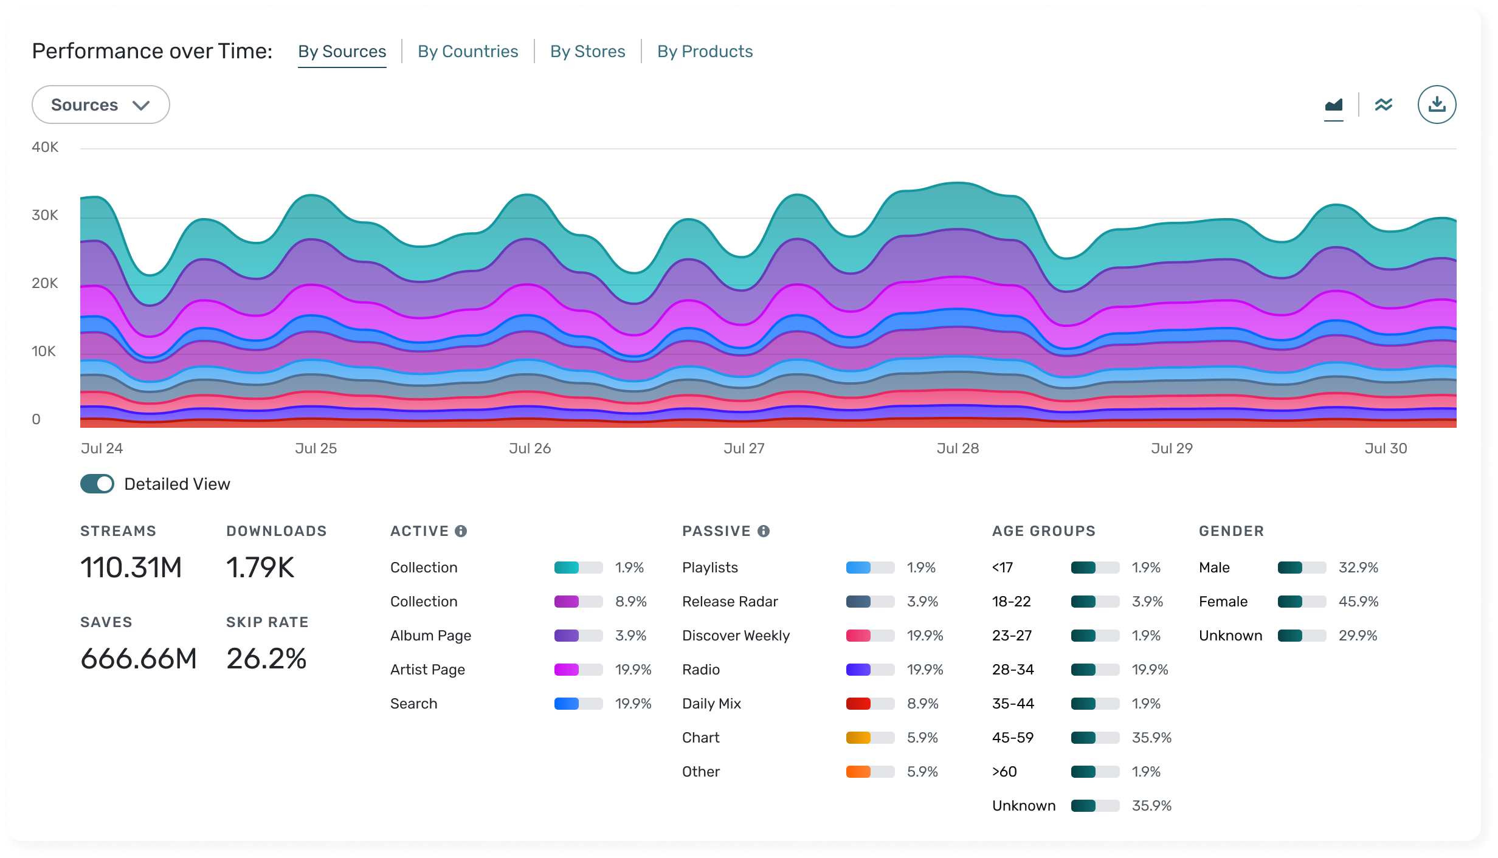Click info icon next to PASSIVE
1498x858 pixels.
tap(764, 531)
